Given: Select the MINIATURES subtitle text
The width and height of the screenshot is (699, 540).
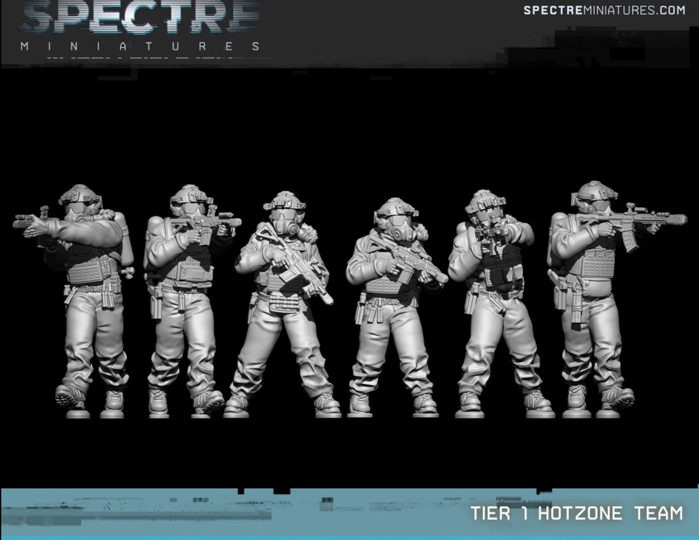Looking at the screenshot, I should [139, 46].
